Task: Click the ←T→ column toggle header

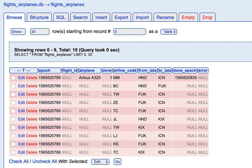Action: pyautogui.click(x=23, y=70)
